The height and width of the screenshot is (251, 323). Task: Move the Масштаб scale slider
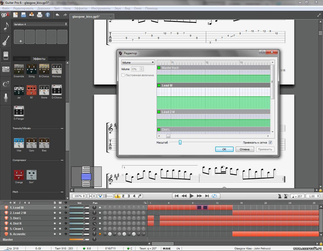180,142
